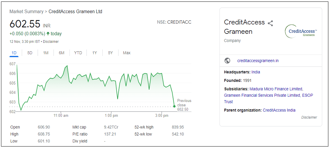Click the green end-of-day chart marker
Screen dimensions: 330x148
pos(174,106)
